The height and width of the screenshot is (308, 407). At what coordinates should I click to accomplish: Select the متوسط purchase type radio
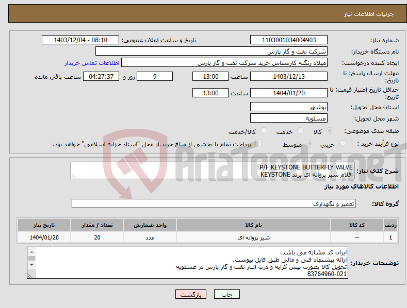[x=310, y=144]
